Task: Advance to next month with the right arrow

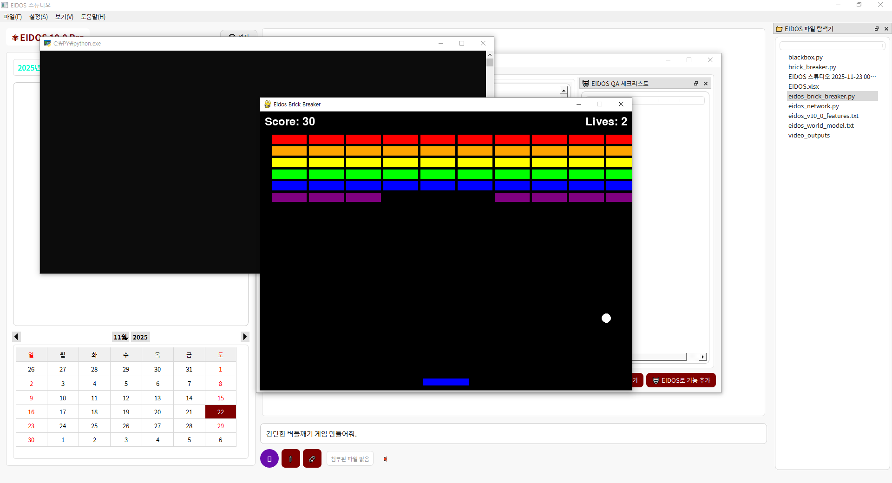Action: [x=245, y=337]
